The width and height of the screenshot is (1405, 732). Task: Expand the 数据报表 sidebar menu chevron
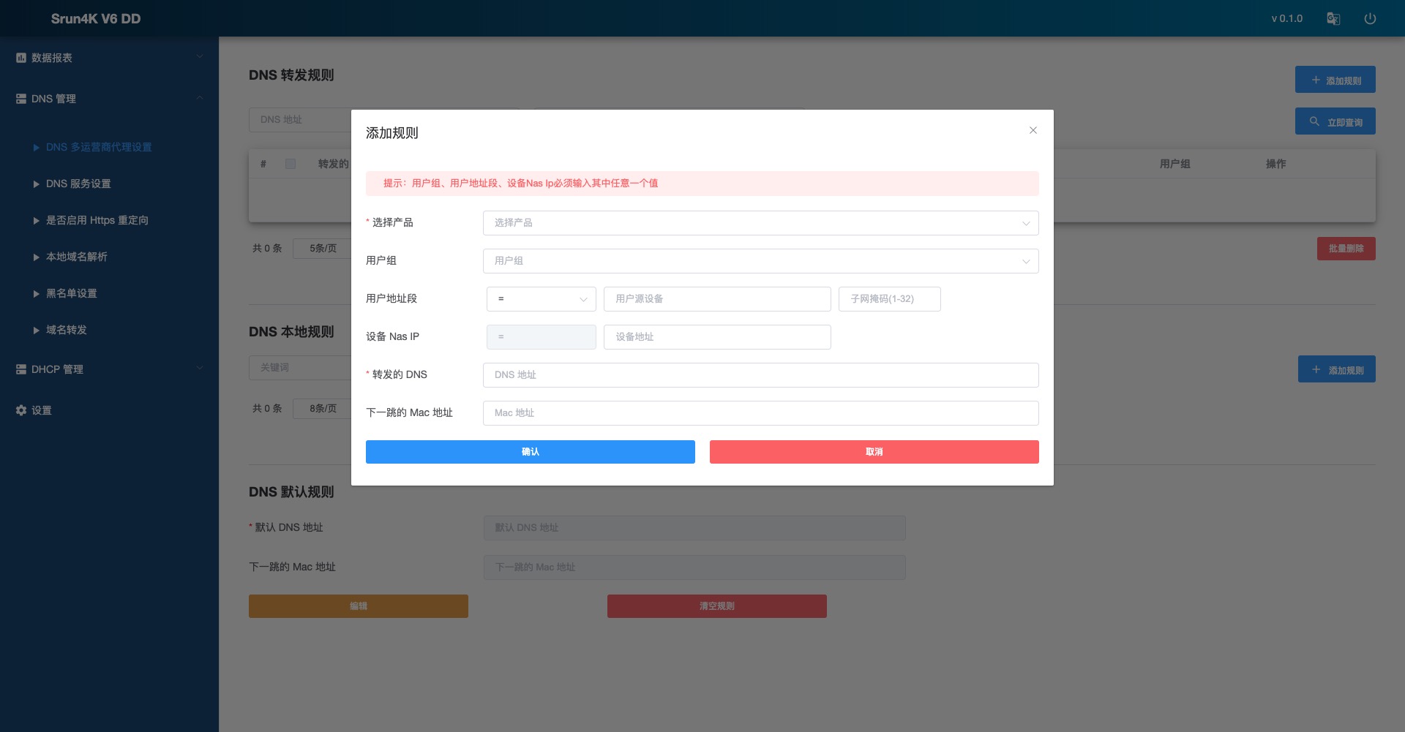click(x=200, y=57)
